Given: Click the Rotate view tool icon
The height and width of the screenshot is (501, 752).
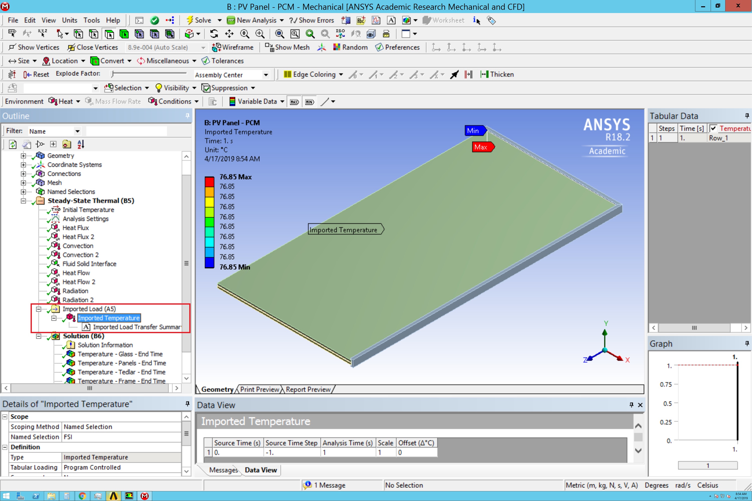Looking at the screenshot, I should (214, 34).
